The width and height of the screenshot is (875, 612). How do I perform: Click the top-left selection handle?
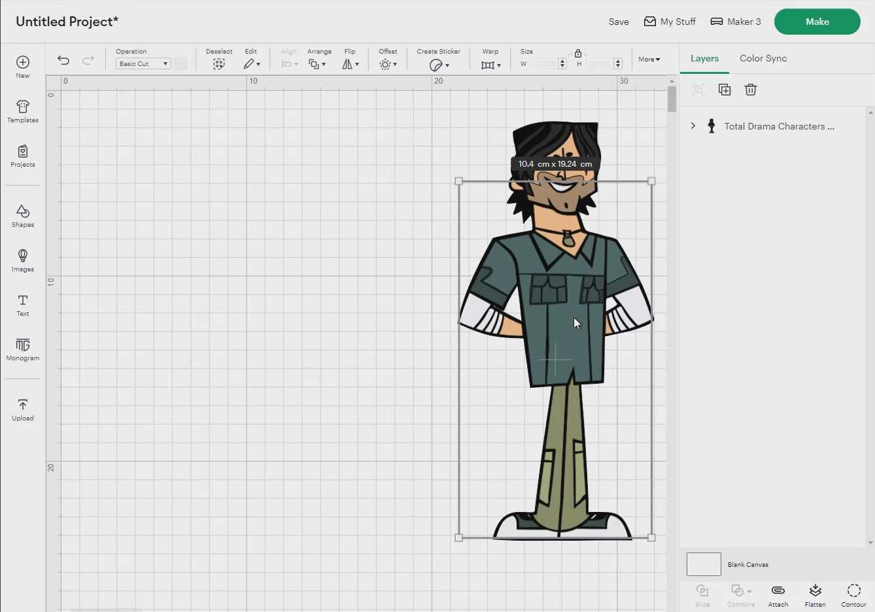458,181
